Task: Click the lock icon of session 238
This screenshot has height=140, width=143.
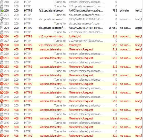Action: coord(2,88)
